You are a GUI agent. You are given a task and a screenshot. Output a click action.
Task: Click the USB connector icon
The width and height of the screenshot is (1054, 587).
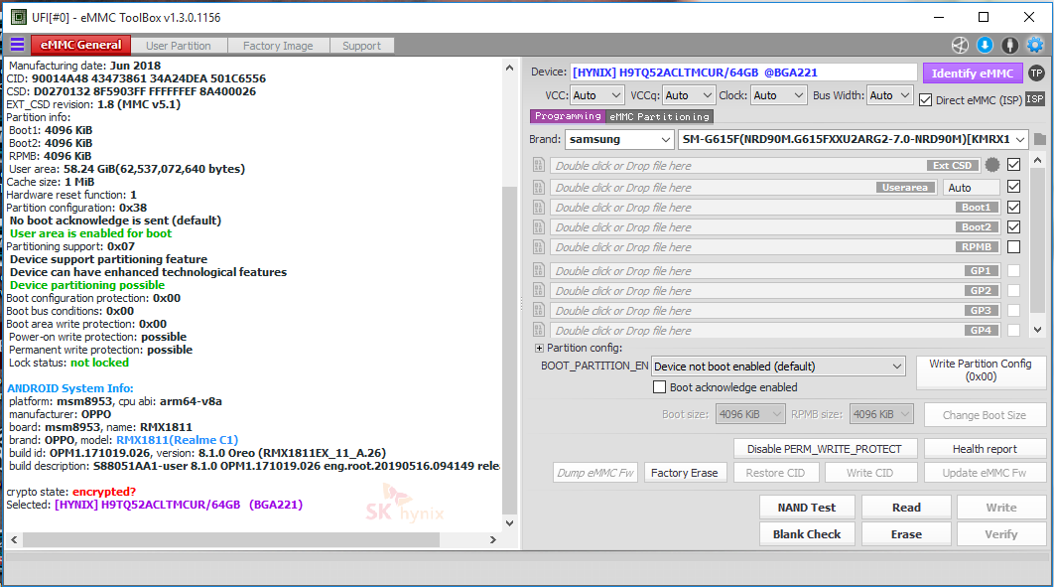point(1009,45)
